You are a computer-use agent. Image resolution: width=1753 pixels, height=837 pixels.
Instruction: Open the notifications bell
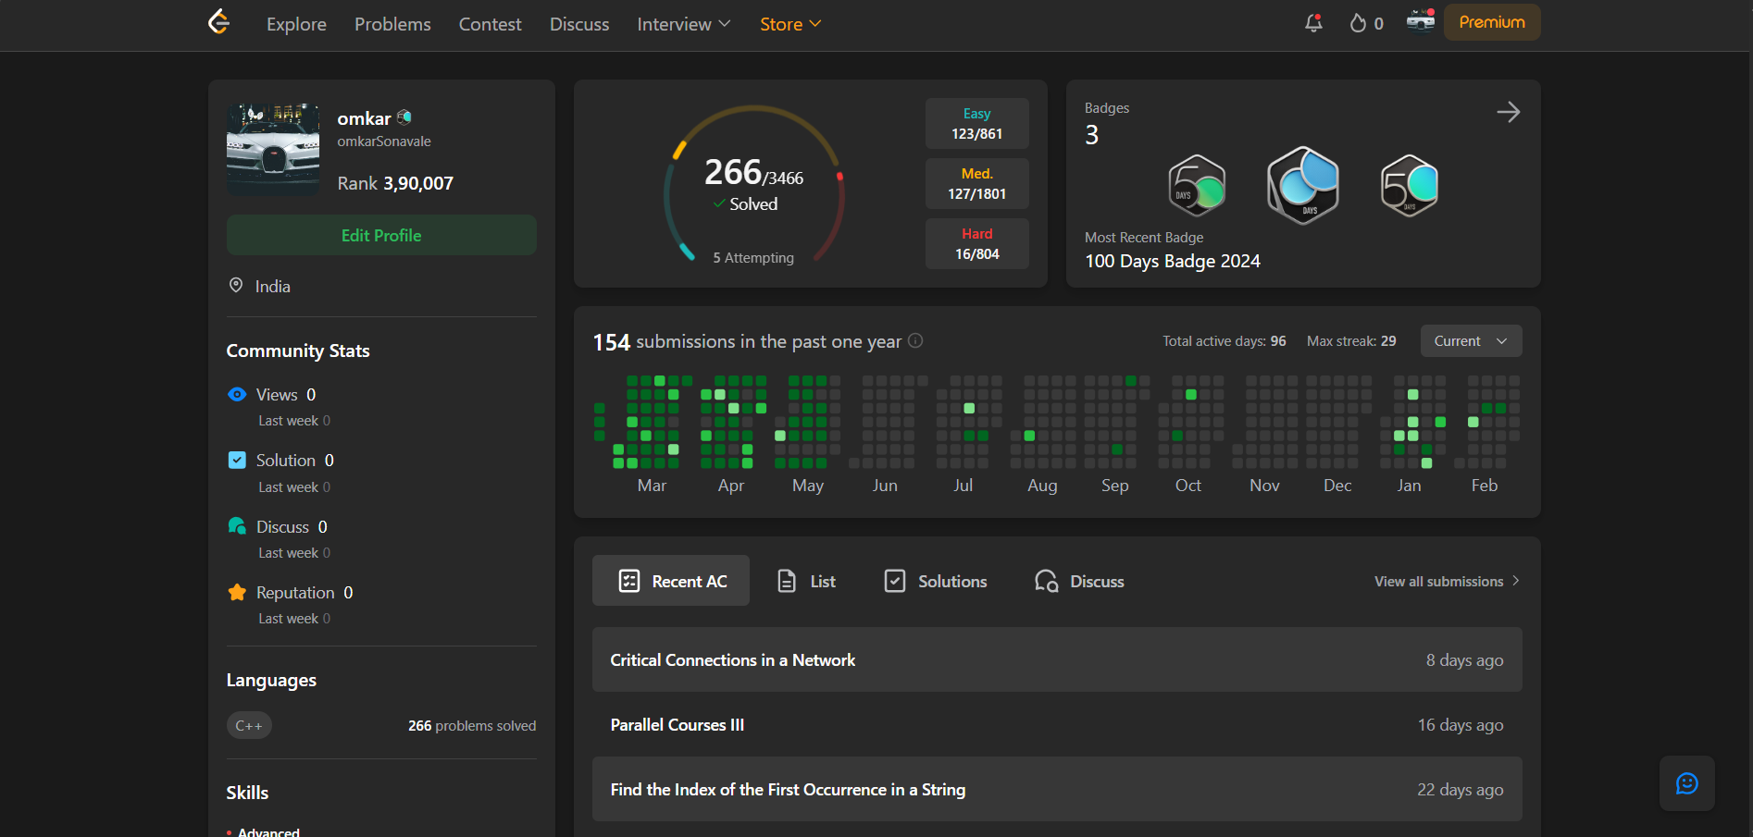click(x=1313, y=23)
